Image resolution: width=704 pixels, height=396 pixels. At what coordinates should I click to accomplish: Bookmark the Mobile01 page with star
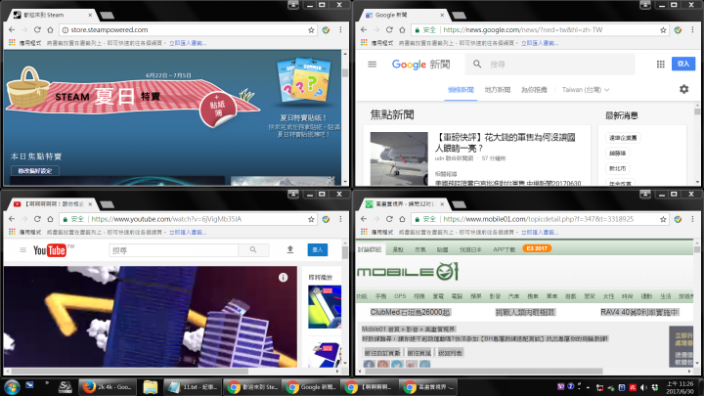pyautogui.click(x=663, y=220)
